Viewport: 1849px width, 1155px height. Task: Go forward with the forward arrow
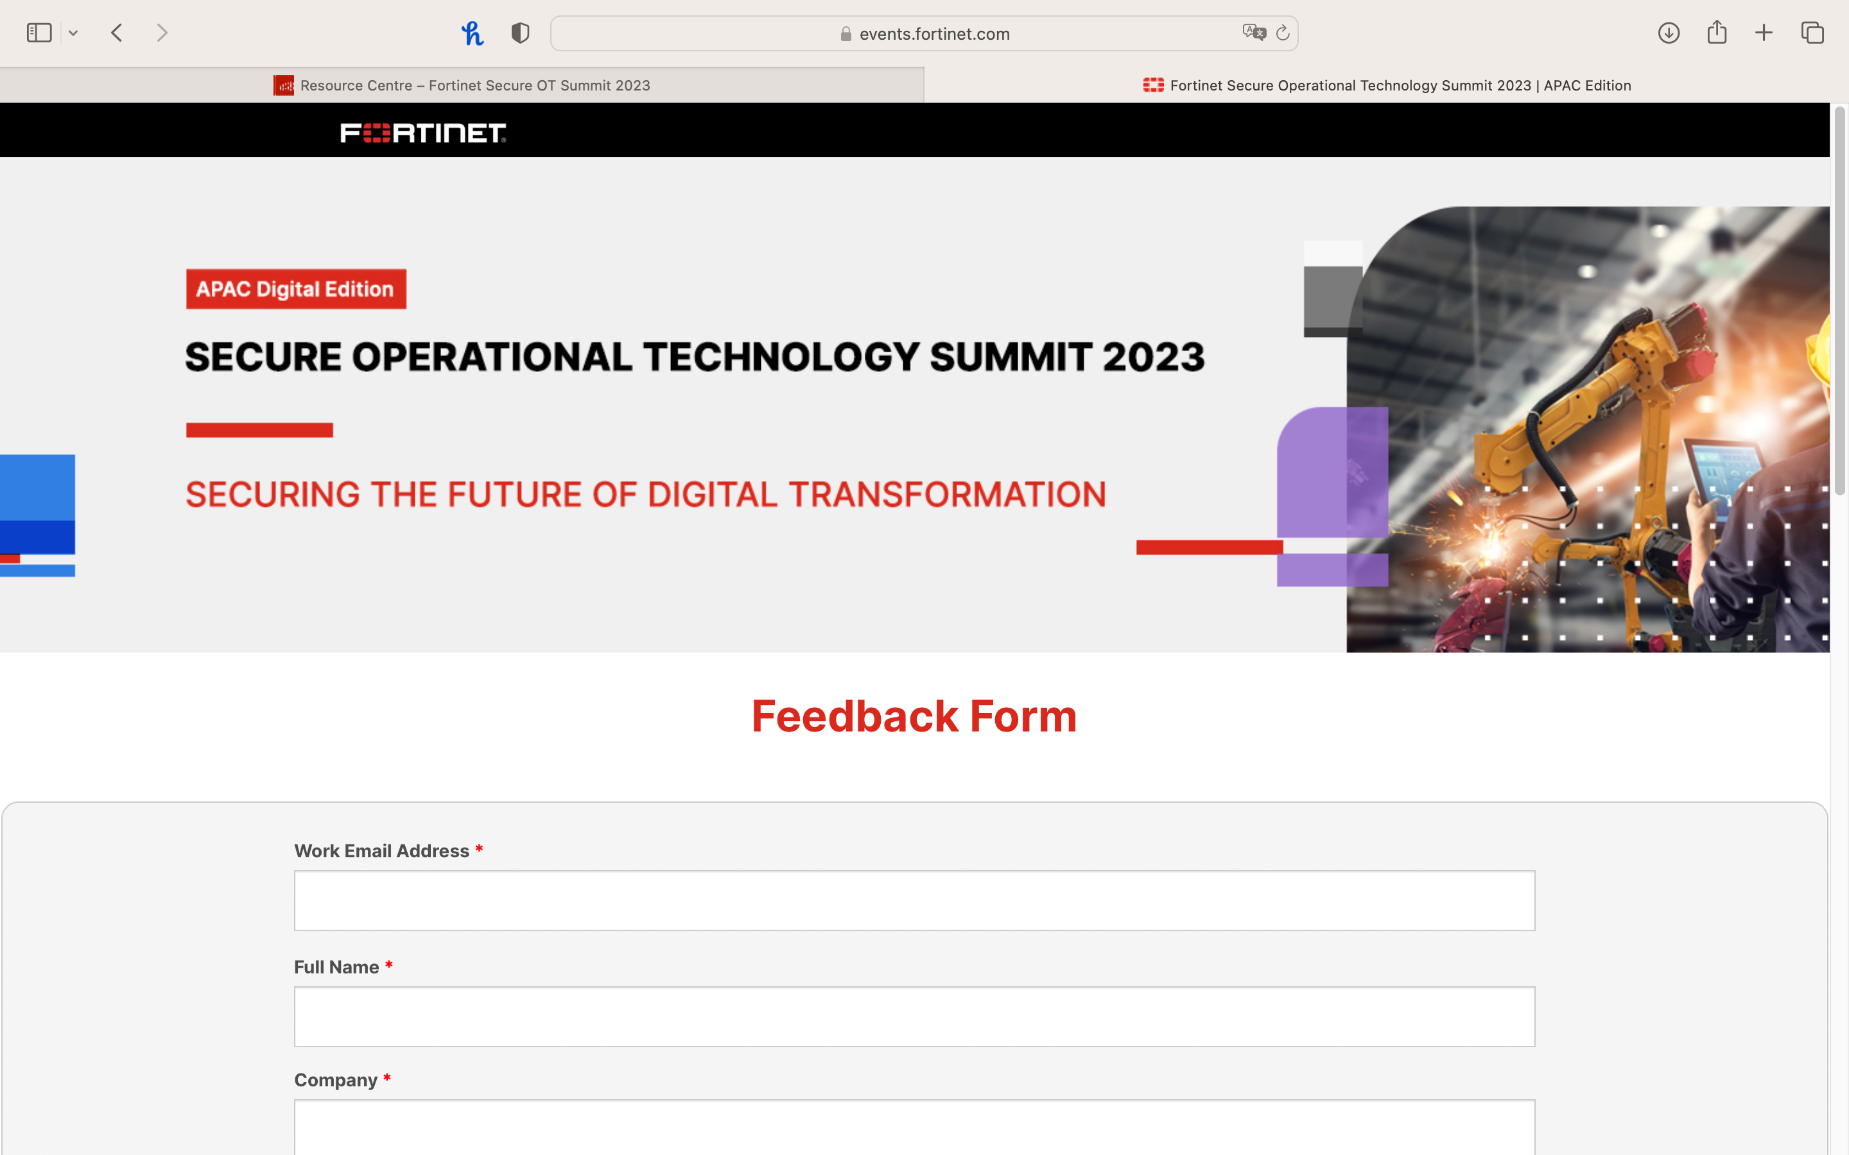pos(162,33)
